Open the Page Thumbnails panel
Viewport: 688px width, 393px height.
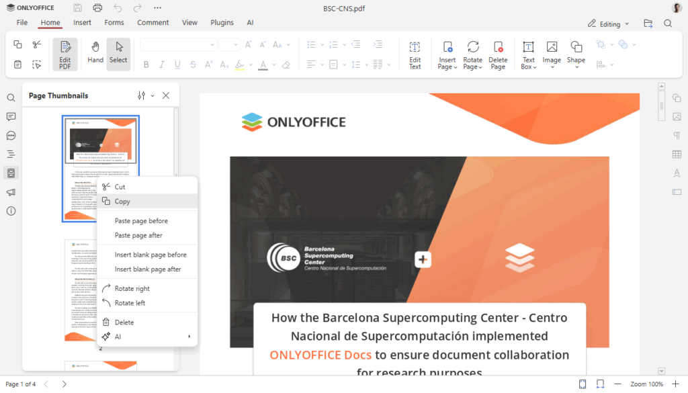pos(11,173)
